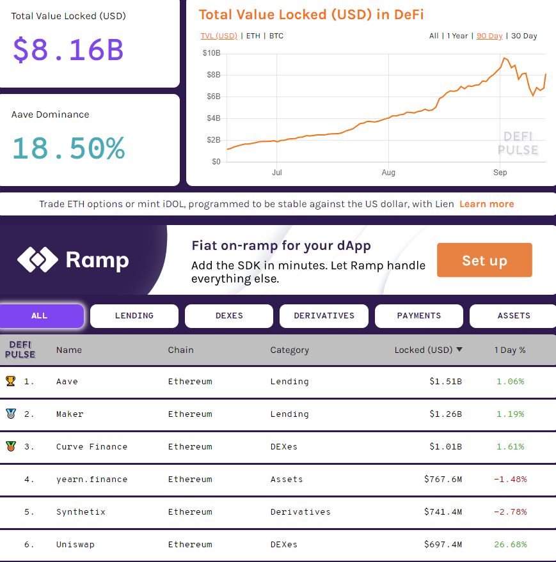Open the Learn more link about Lien
The image size is (556, 562).
tap(486, 204)
